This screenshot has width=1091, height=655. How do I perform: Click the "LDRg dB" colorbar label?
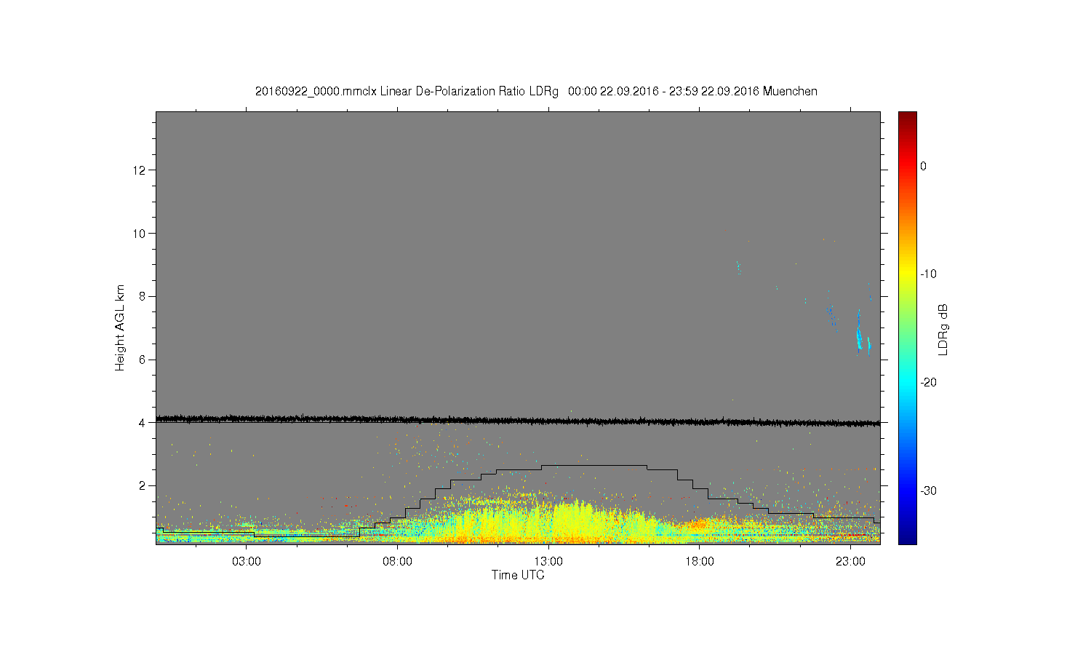click(943, 329)
